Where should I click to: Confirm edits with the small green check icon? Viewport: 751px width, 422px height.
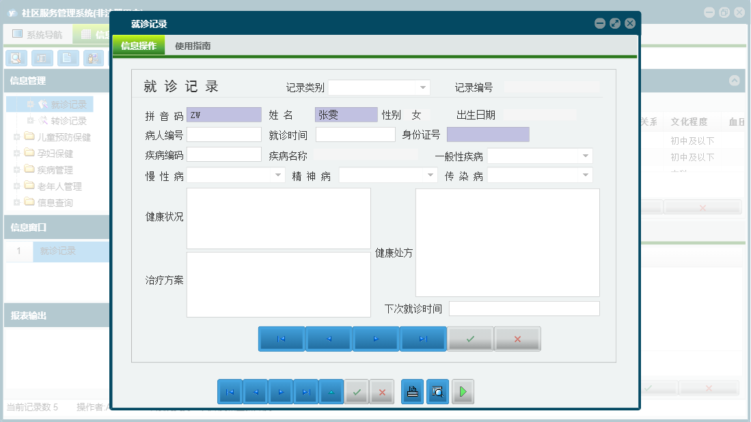point(357,391)
